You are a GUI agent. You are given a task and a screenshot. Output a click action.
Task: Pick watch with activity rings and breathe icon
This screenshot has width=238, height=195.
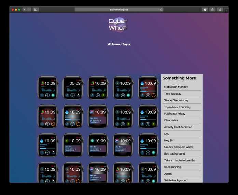tap(48, 87)
